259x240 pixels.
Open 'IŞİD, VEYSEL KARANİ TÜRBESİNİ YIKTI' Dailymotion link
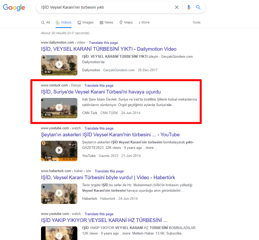[x=108, y=49]
